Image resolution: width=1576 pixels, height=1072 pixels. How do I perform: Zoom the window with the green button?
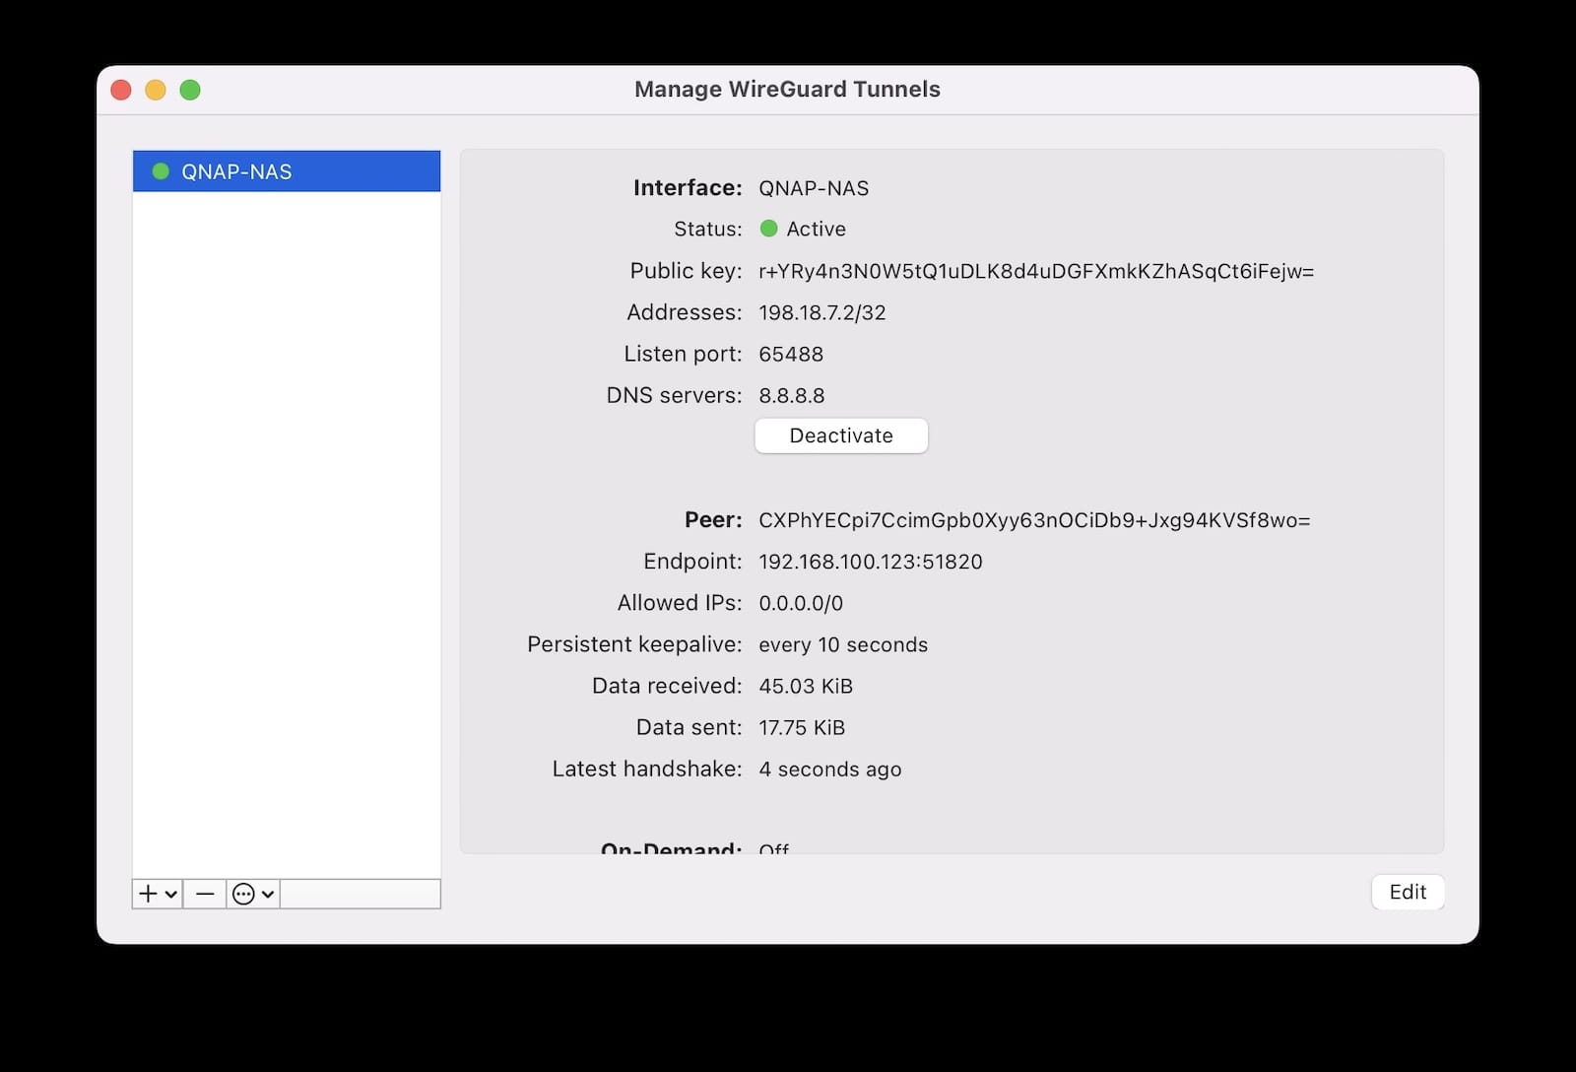190,90
